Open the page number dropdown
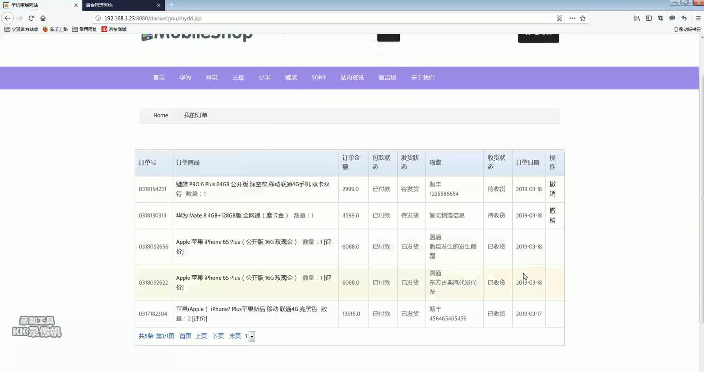The image size is (704, 372). click(x=252, y=337)
